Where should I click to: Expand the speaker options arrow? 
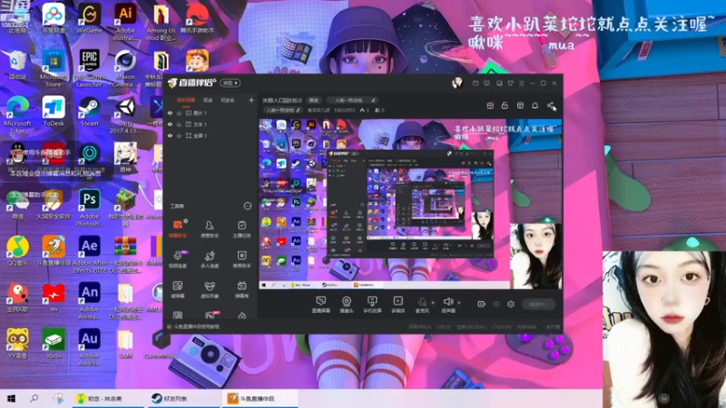tap(459, 303)
